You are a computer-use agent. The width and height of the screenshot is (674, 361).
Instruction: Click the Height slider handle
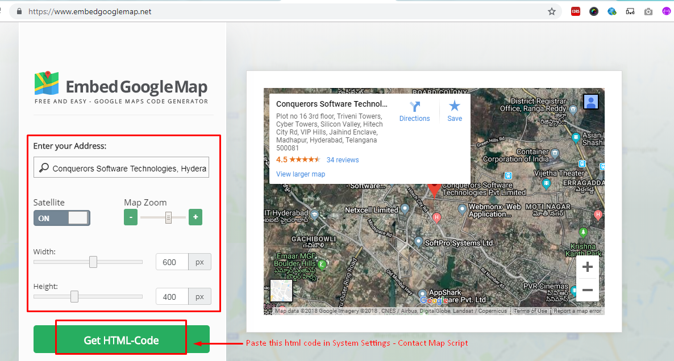[x=74, y=296]
